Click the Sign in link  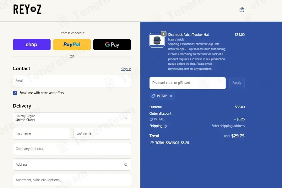[x=126, y=69]
